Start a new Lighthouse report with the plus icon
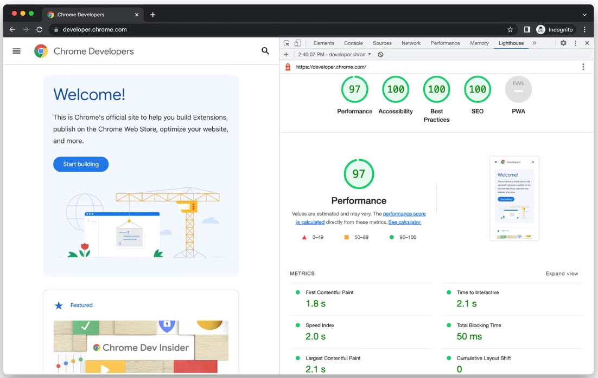The width and height of the screenshot is (598, 378). (286, 54)
